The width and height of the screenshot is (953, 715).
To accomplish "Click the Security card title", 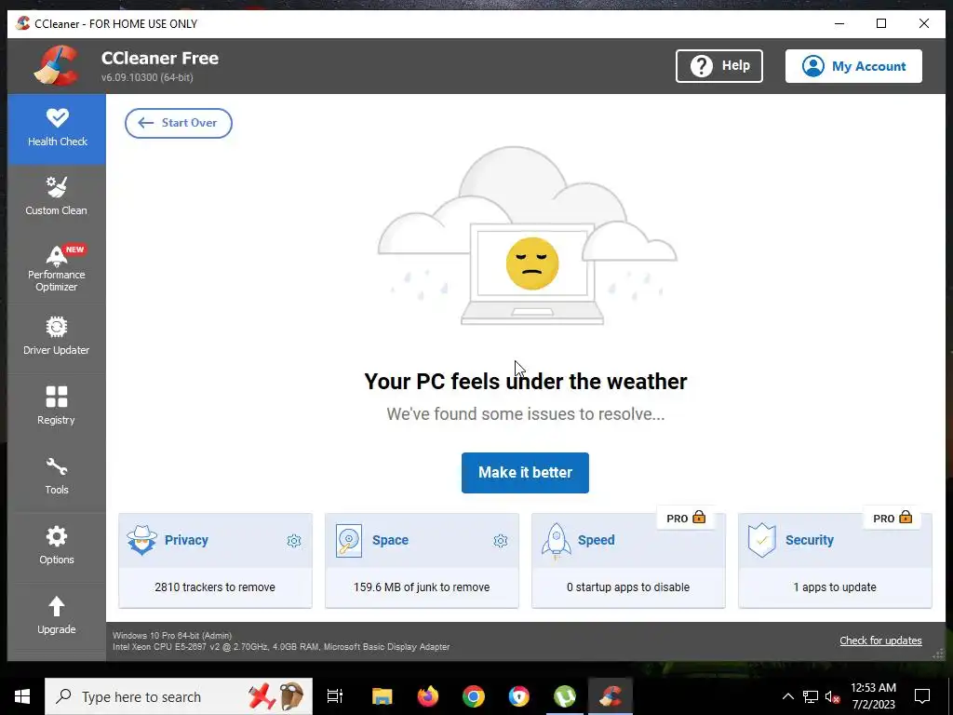I will point(810,540).
